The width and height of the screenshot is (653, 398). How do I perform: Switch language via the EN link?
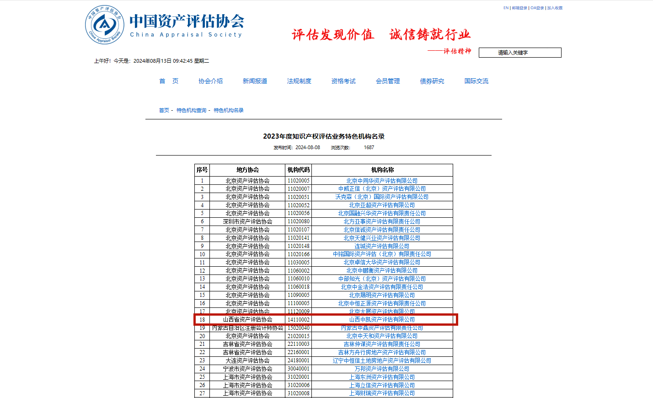pyautogui.click(x=506, y=8)
